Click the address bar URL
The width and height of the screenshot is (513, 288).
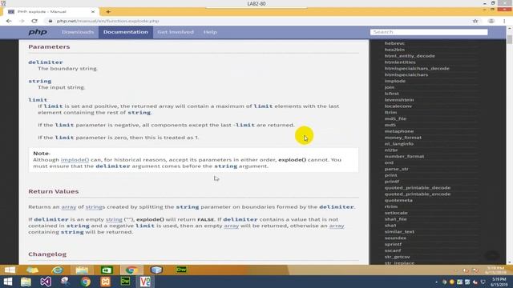(x=108, y=21)
